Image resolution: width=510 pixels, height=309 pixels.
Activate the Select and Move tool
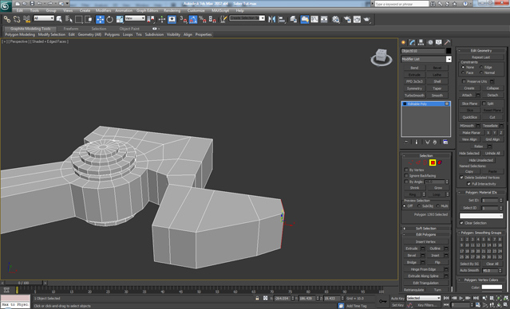click(x=100, y=19)
